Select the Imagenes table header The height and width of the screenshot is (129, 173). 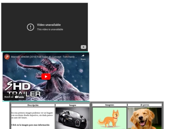pos(110,105)
